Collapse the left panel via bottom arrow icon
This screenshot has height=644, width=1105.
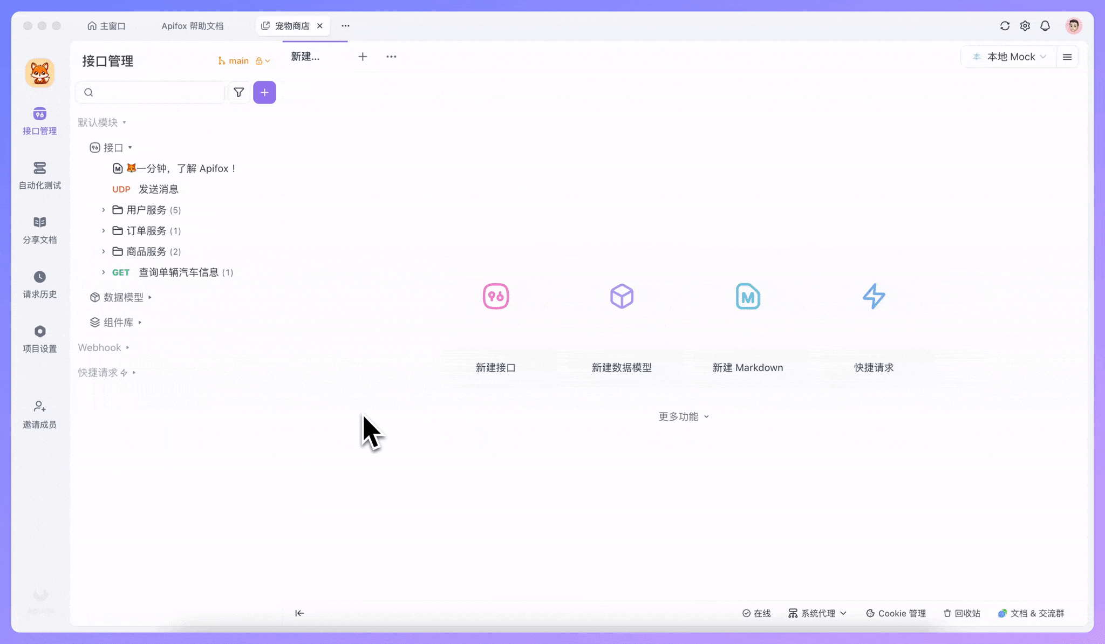pyautogui.click(x=299, y=613)
